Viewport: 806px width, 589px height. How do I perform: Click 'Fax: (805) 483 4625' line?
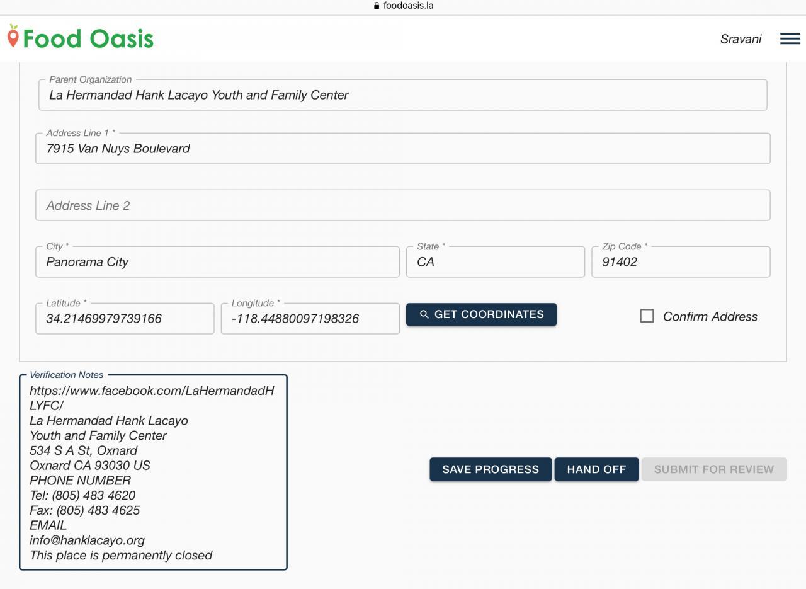tap(84, 510)
